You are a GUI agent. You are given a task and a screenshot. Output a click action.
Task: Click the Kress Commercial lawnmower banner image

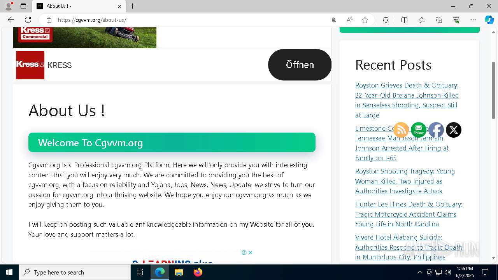[x=85, y=37]
